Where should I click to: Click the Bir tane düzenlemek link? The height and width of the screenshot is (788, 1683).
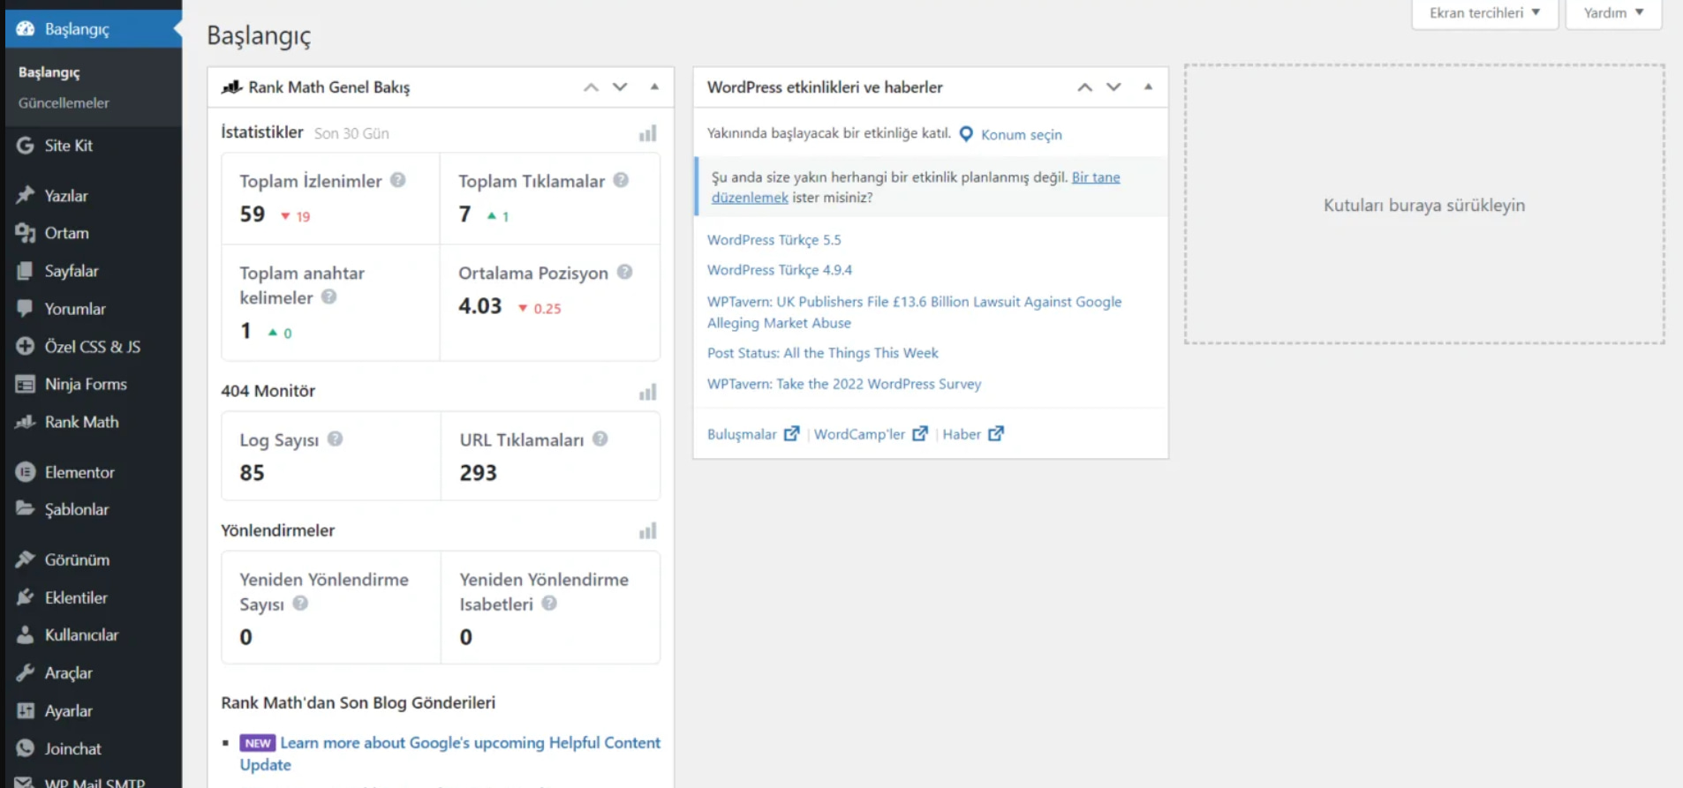click(x=916, y=187)
